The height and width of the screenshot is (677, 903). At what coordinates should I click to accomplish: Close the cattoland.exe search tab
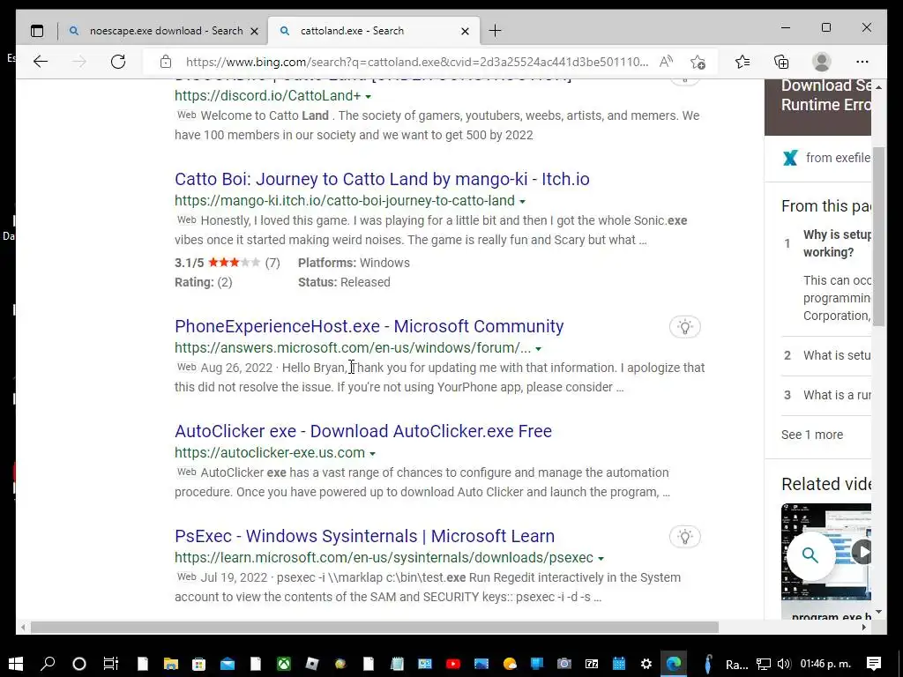(466, 31)
